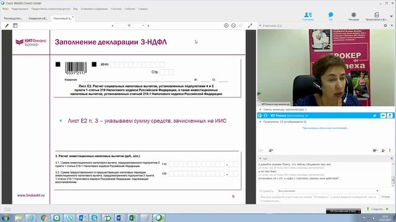Open the Share menu
The width and height of the screenshot is (396, 222).
51,9
